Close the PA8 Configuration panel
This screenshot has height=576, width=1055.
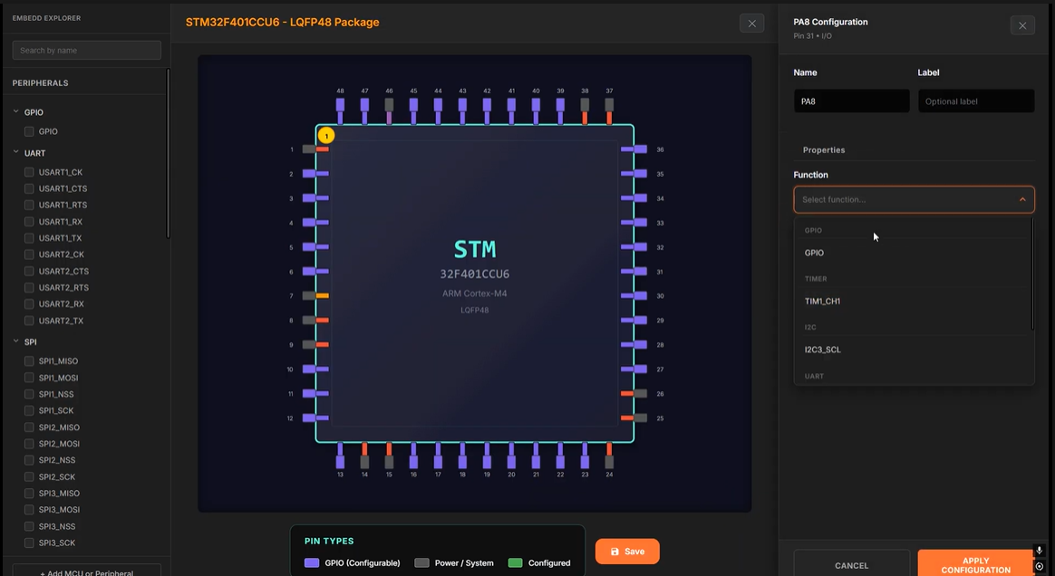[1022, 25]
